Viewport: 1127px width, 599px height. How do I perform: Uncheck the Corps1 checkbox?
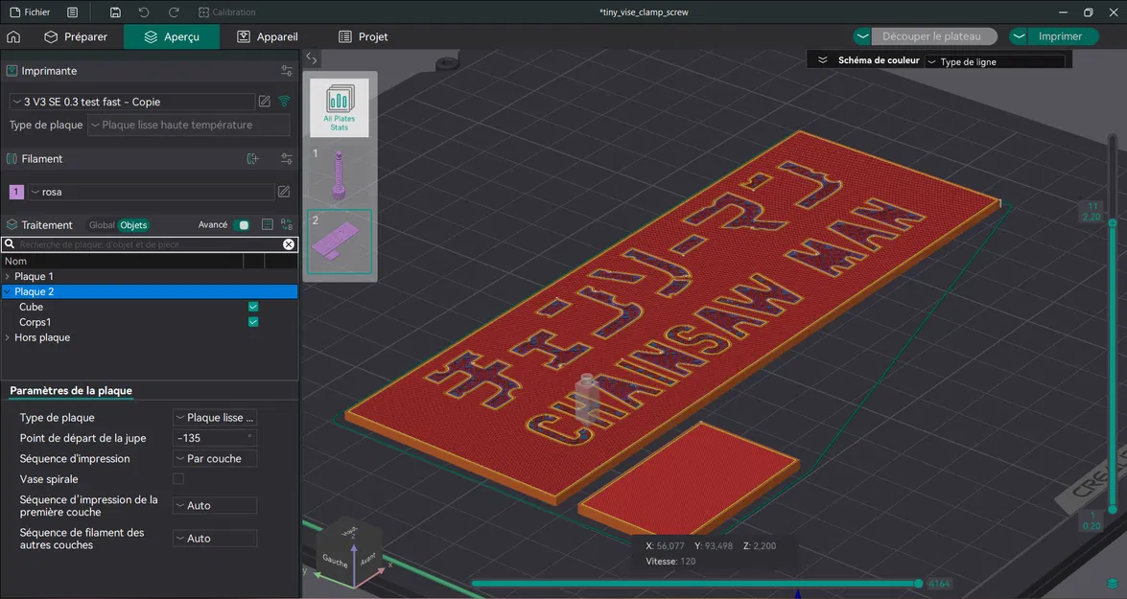click(253, 322)
